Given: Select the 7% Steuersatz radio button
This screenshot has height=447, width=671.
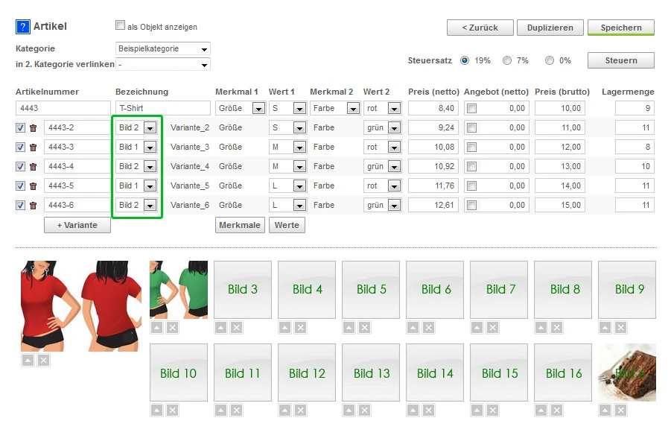Looking at the screenshot, I should (x=507, y=60).
